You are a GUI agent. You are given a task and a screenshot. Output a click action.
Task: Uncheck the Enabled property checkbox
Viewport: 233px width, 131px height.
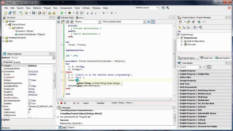[30, 103]
